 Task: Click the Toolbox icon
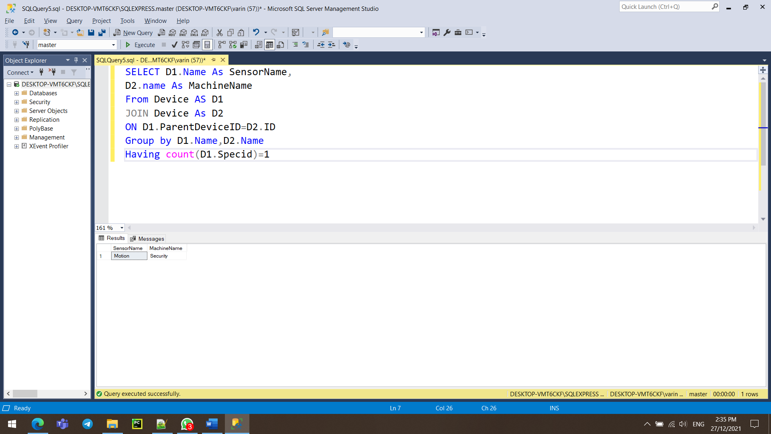[x=458, y=33]
